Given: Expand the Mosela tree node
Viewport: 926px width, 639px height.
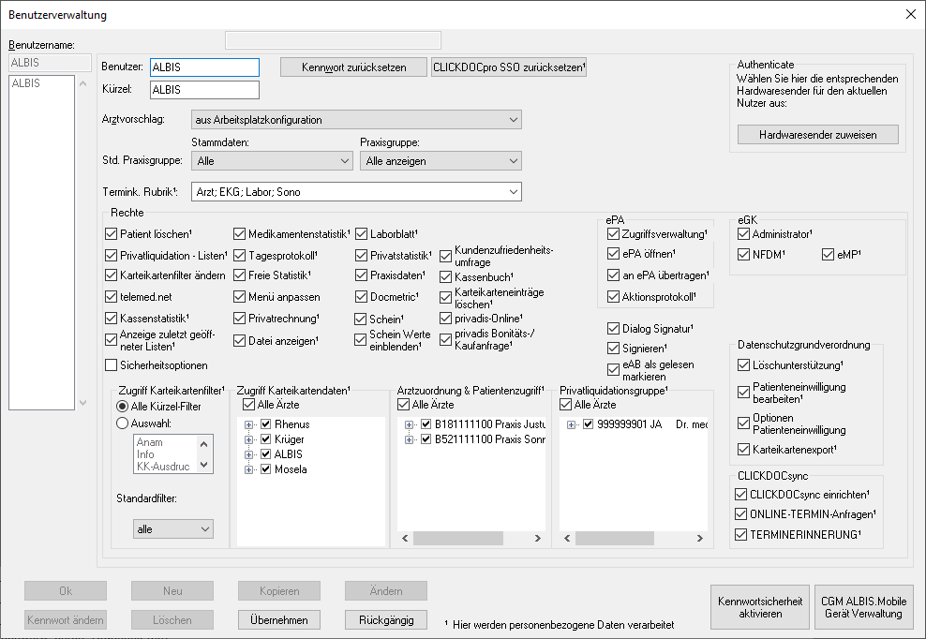Looking at the screenshot, I should coord(249,469).
